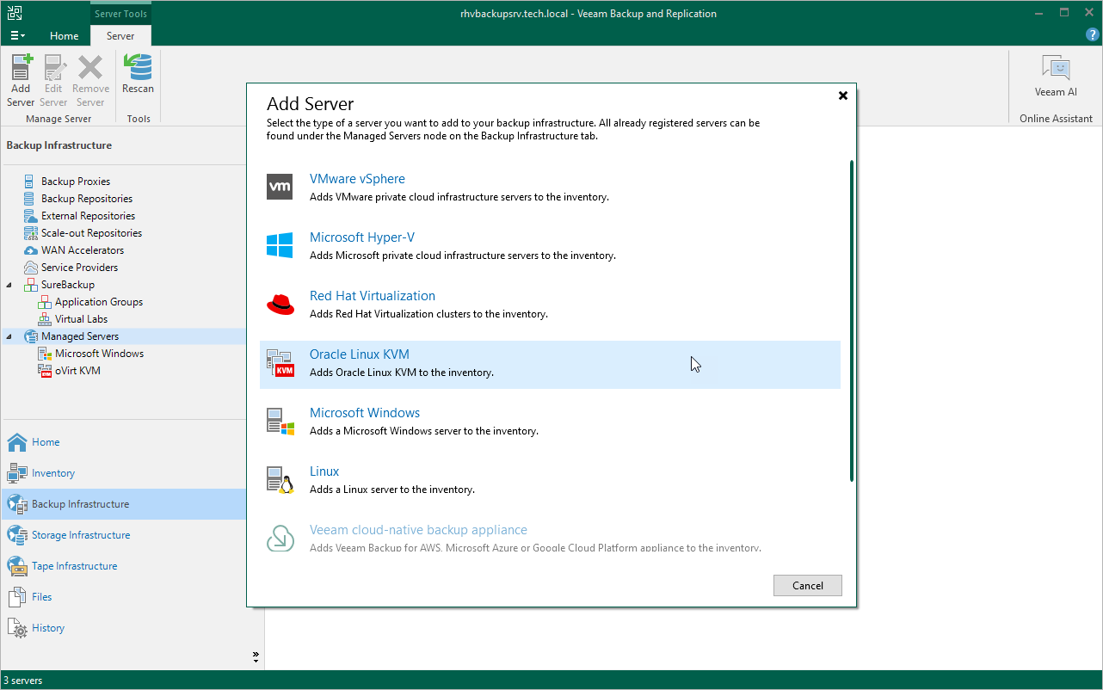Click the "3 servers" status bar text
Viewport: 1103px width, 690px height.
(23, 681)
